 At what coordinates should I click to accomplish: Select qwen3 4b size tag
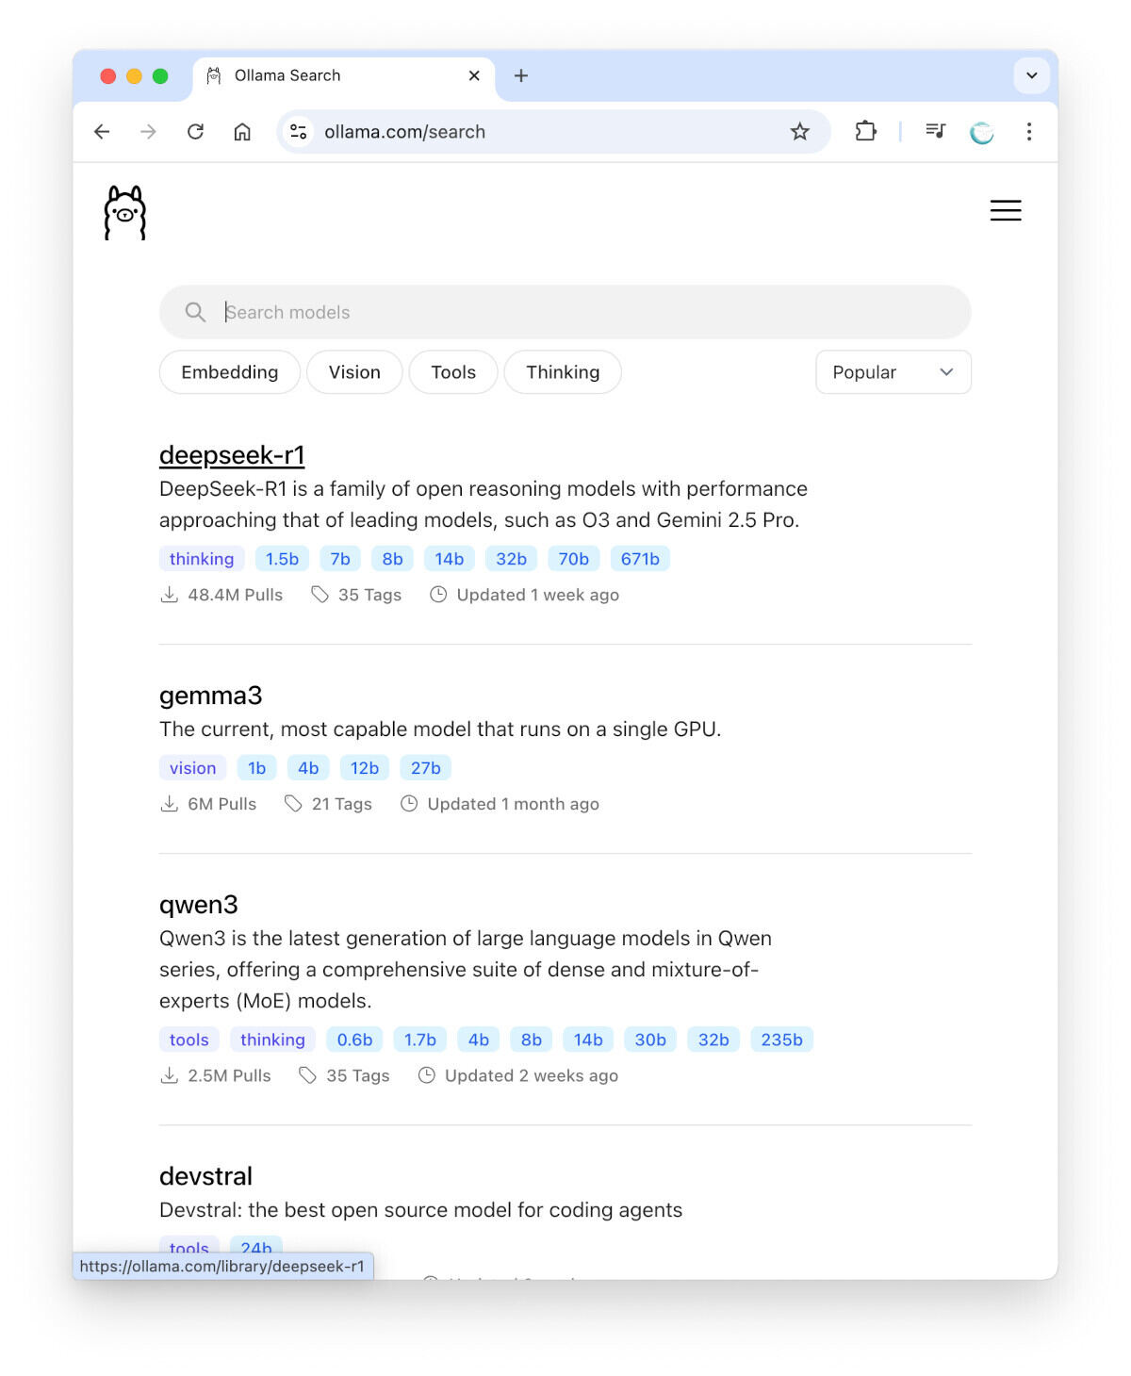tap(479, 1040)
